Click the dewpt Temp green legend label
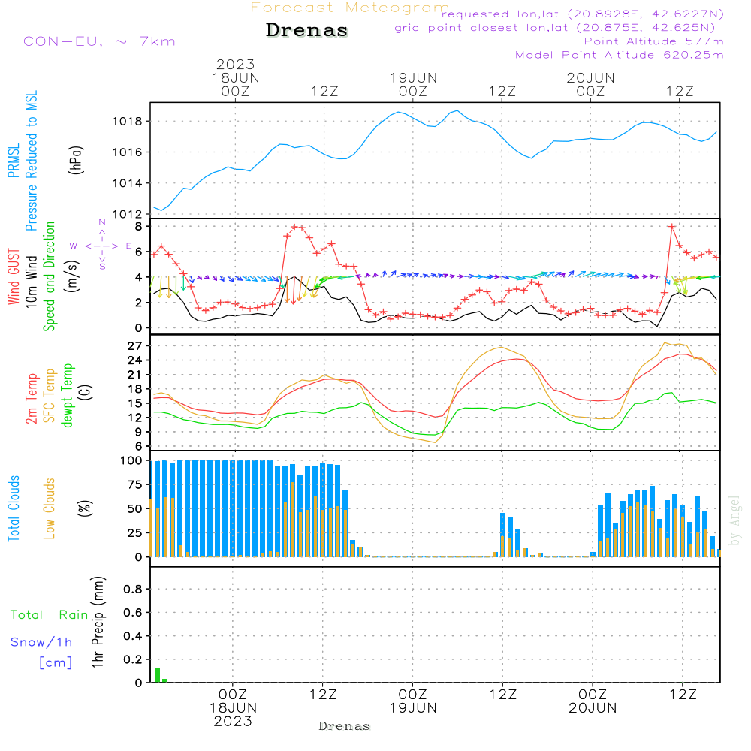 [67, 395]
